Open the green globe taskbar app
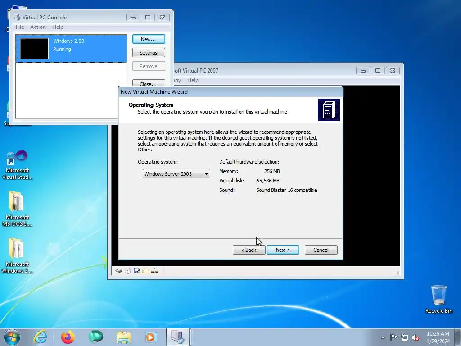Screen dimensions: 461x346 pyautogui.click(x=96, y=337)
